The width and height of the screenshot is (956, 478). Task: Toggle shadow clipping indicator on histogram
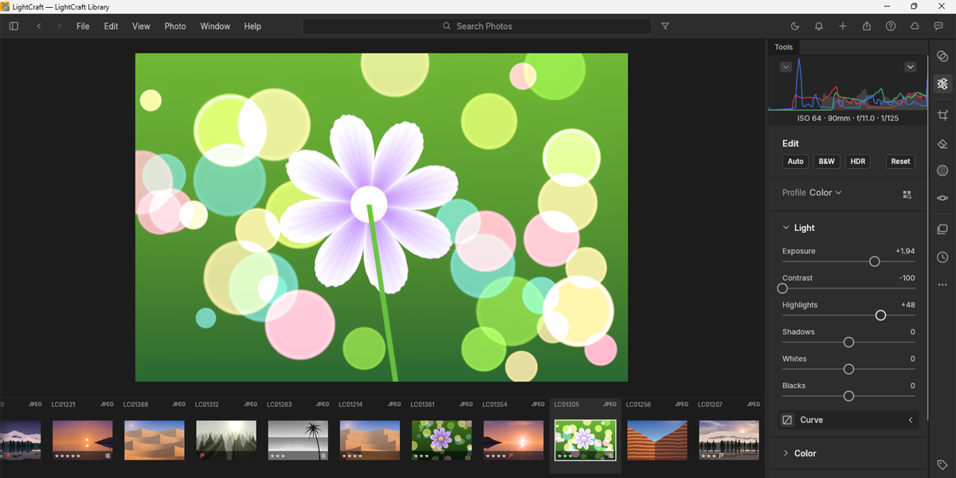(786, 67)
